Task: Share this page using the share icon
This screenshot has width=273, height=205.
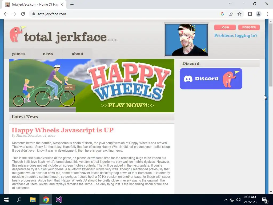Action: (x=231, y=14)
